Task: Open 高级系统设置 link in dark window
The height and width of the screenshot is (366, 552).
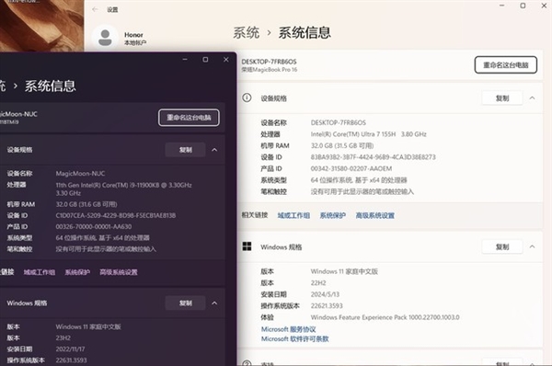Action: tap(119, 272)
